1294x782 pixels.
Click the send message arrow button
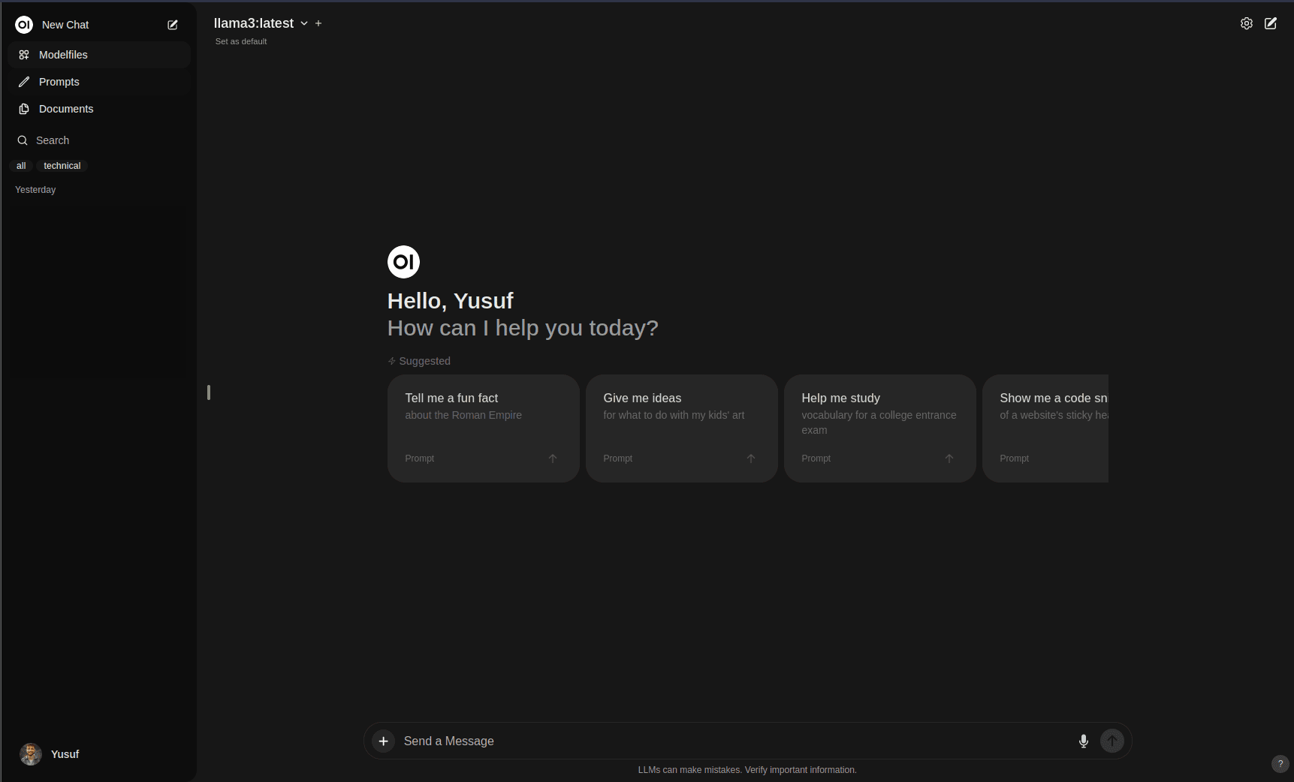point(1112,741)
